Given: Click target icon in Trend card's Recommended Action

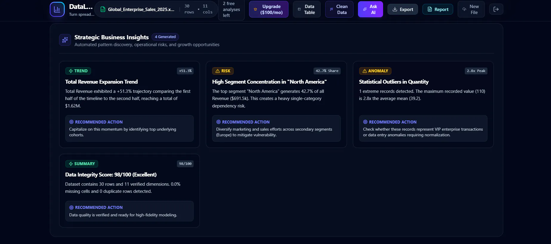Looking at the screenshot, I should coord(71,122).
